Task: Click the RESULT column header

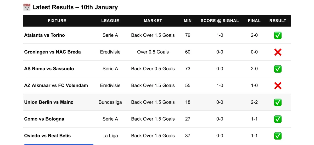Action: 278,21
